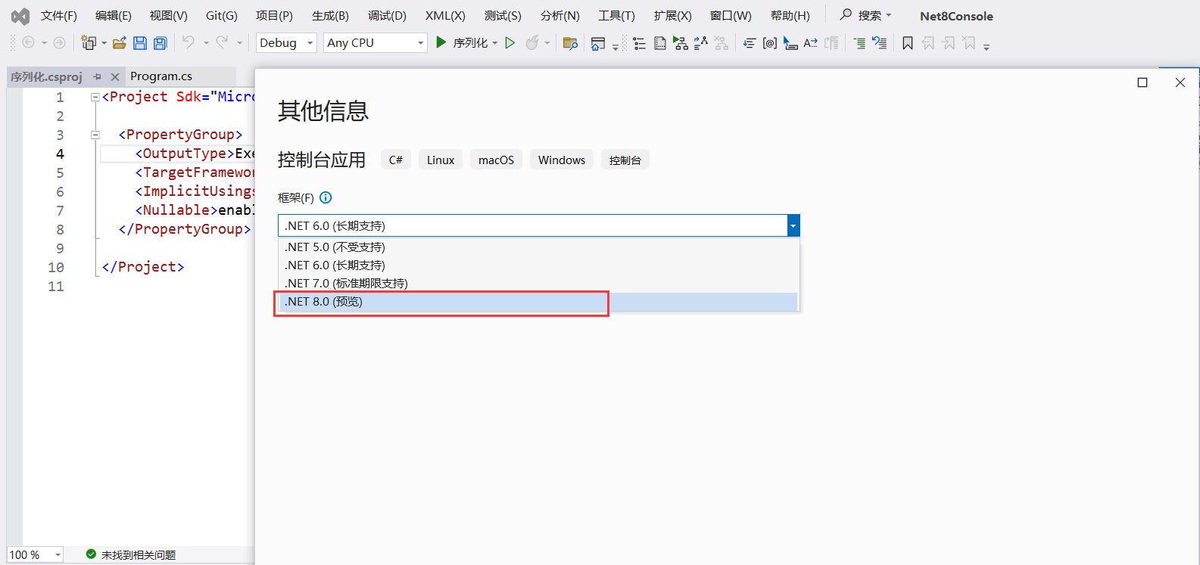The height and width of the screenshot is (565, 1200).
Task: Click the tree diagram icon with green arrow
Action: 681,43
